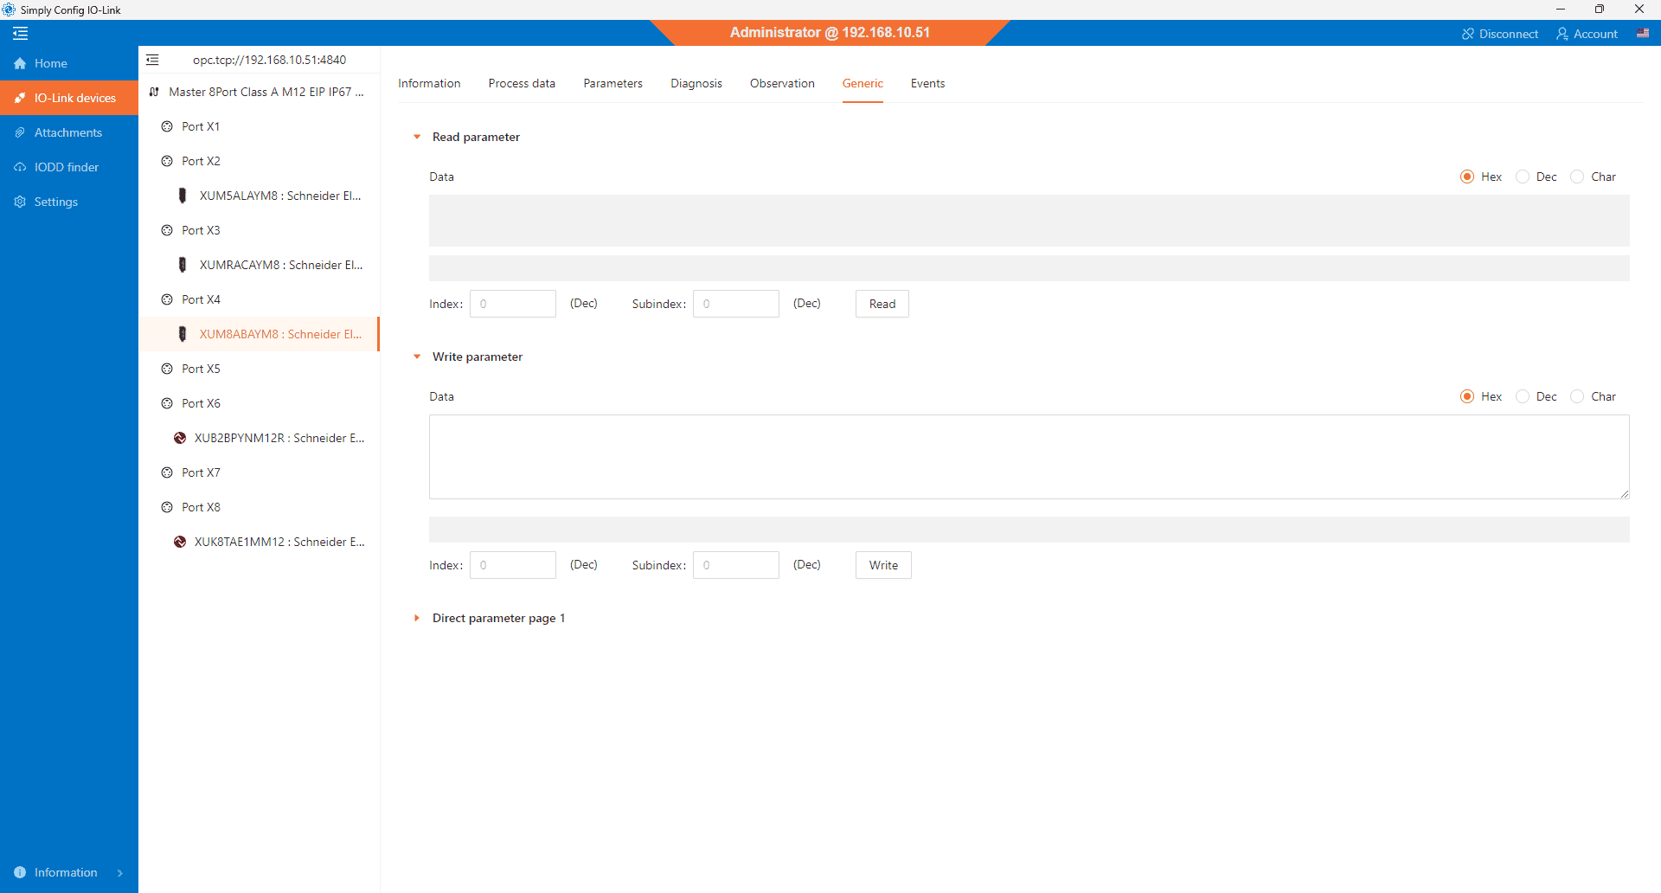This screenshot has height=893, width=1661.
Task: Collapse the device tree panel icon
Action: 152,60
